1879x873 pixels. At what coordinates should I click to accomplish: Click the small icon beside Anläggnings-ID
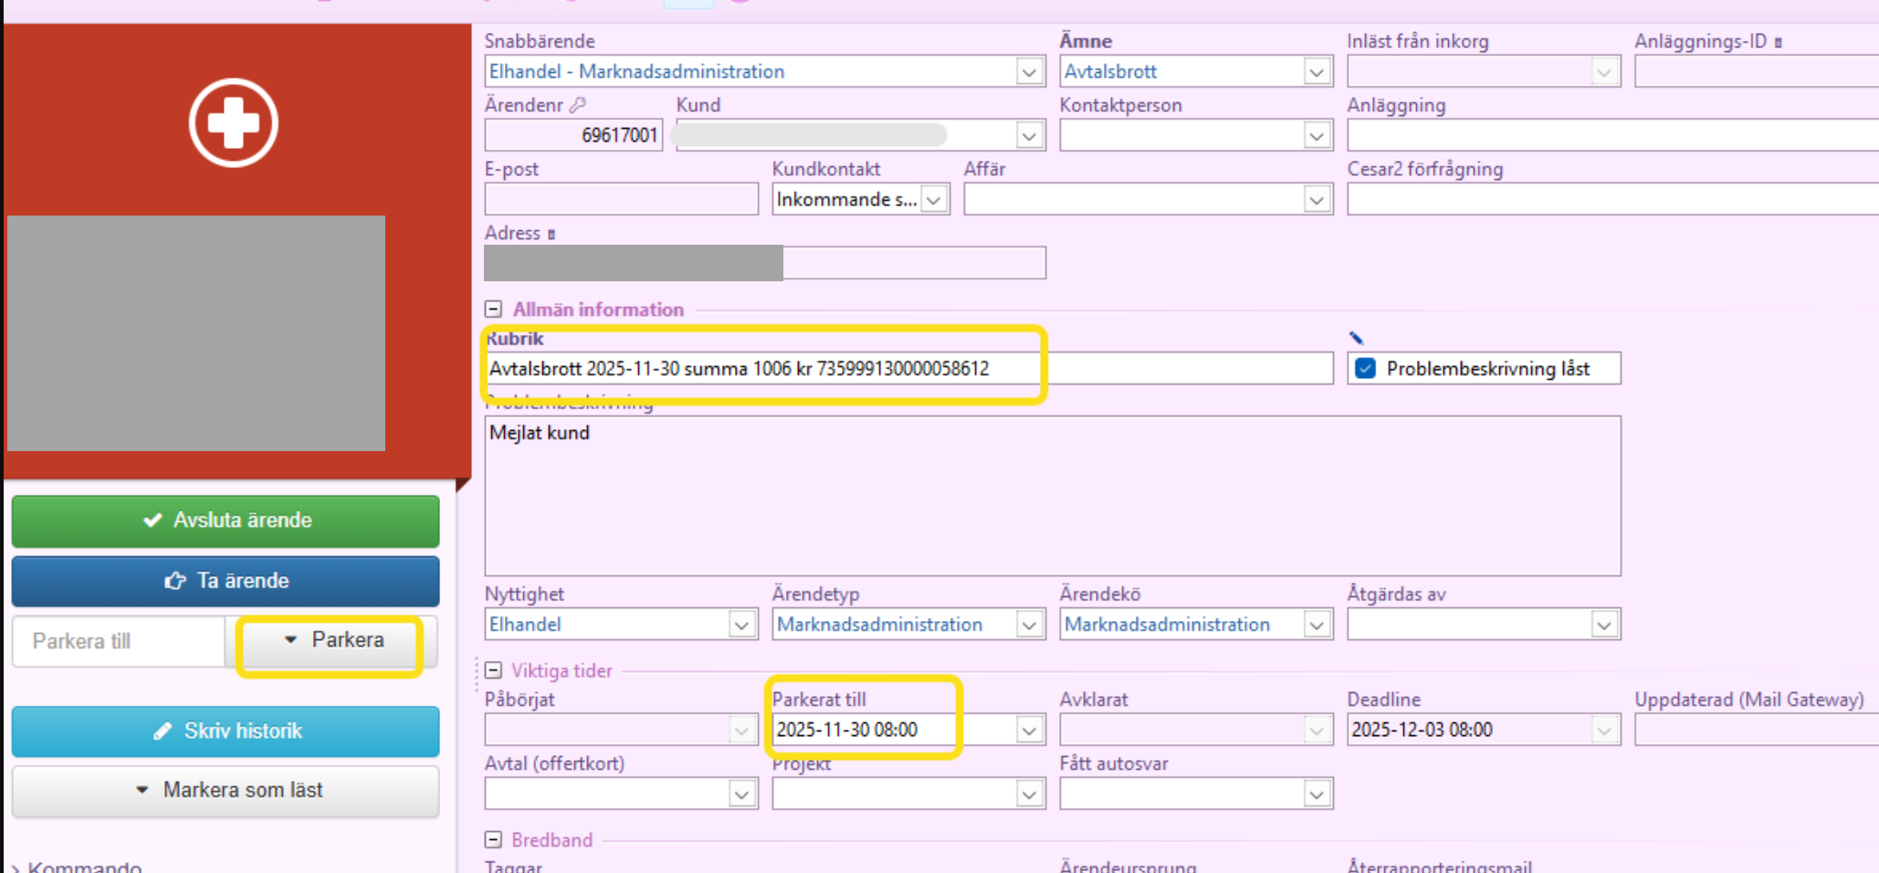1779,42
